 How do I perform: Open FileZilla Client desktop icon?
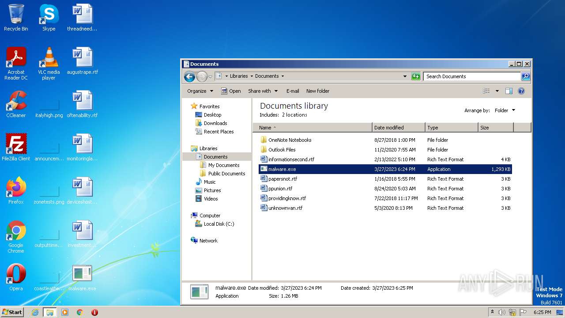click(16, 148)
